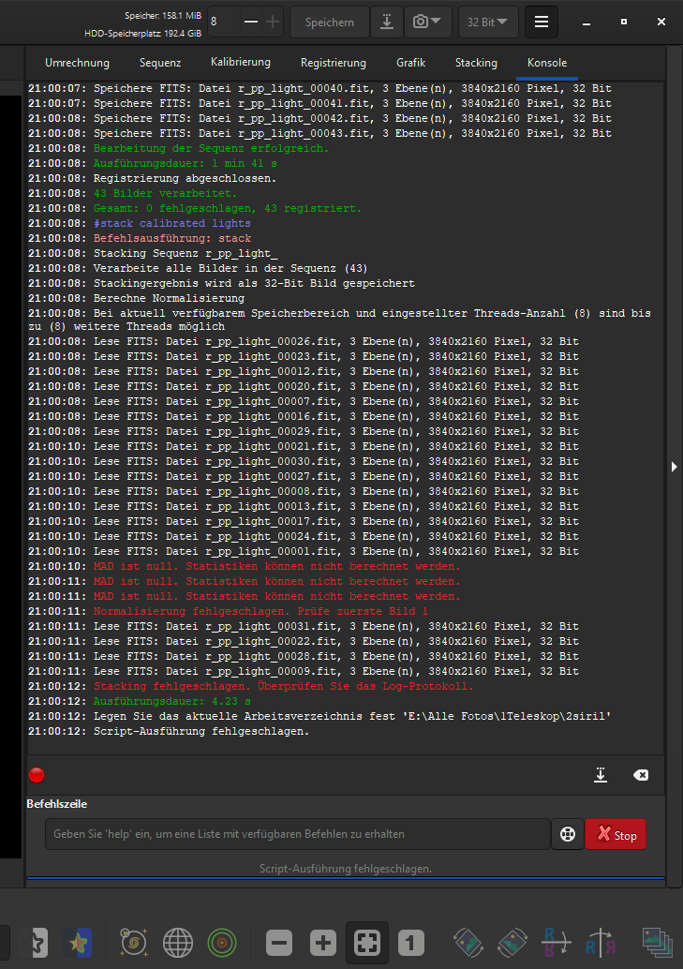This screenshot has height=969, width=683.
Task: Switch to the Grafik tab
Action: pos(411,63)
